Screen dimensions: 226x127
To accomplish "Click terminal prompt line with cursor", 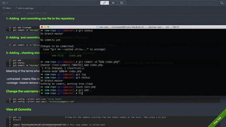I will pos(62,93).
